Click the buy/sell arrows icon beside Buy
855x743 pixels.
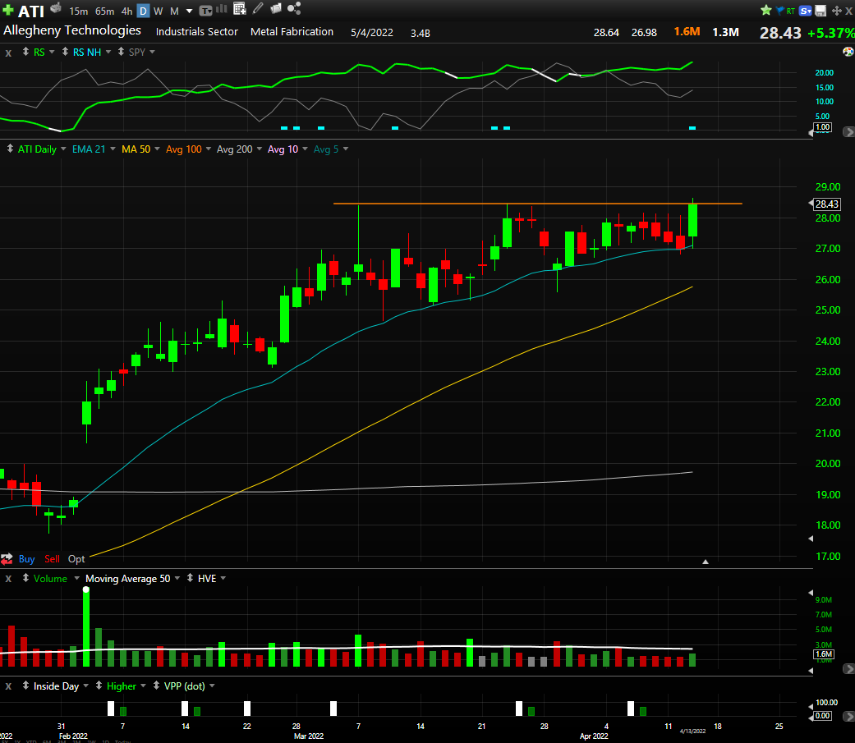pos(7,559)
